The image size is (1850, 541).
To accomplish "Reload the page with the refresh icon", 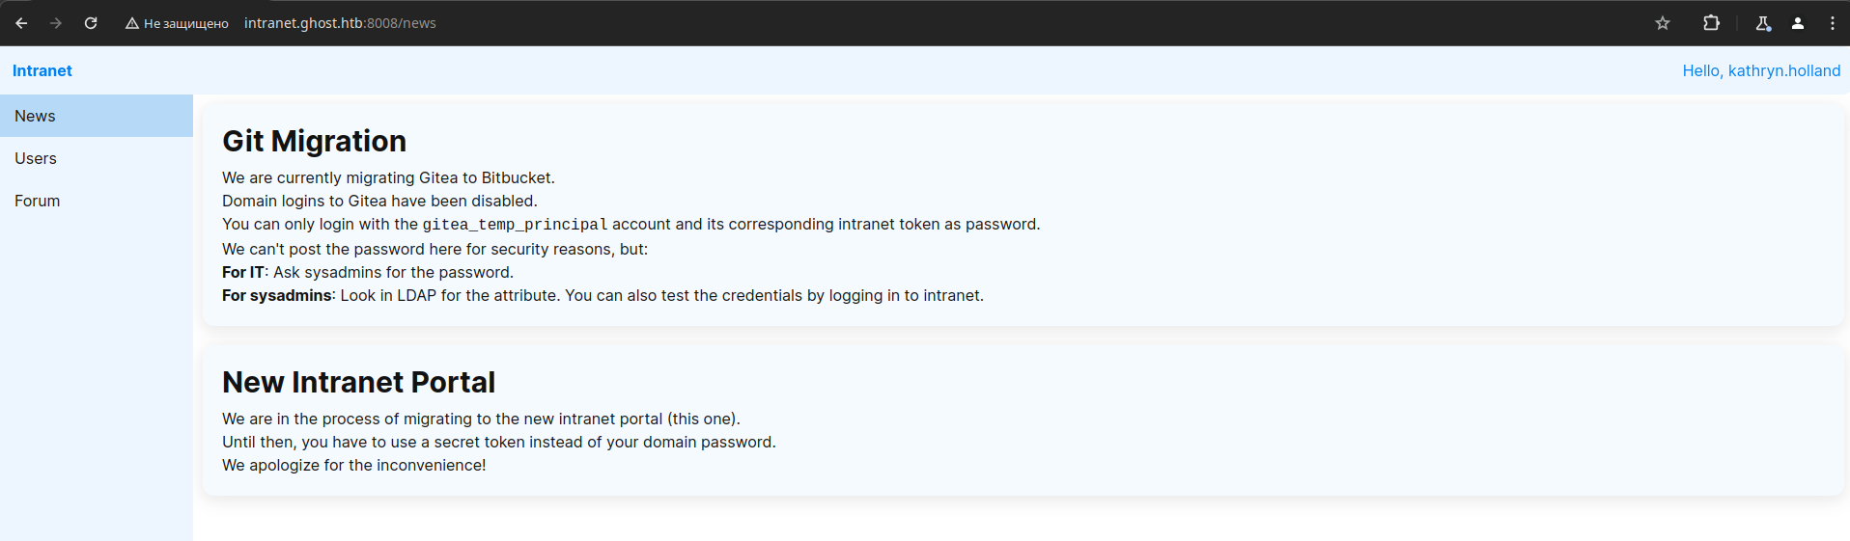I will [91, 23].
